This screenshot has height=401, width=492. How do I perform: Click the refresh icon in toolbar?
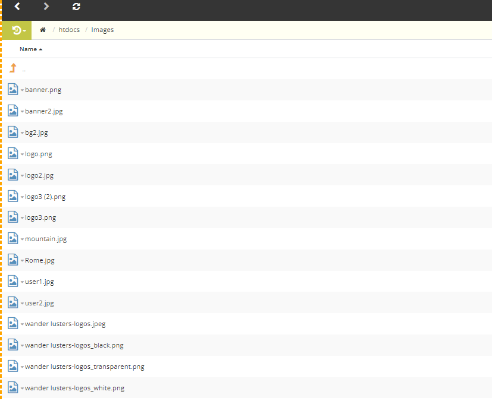click(x=76, y=7)
